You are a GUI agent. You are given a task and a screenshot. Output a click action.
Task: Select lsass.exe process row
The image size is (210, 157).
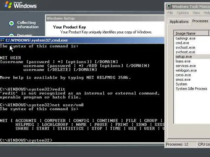click(x=192, y=61)
